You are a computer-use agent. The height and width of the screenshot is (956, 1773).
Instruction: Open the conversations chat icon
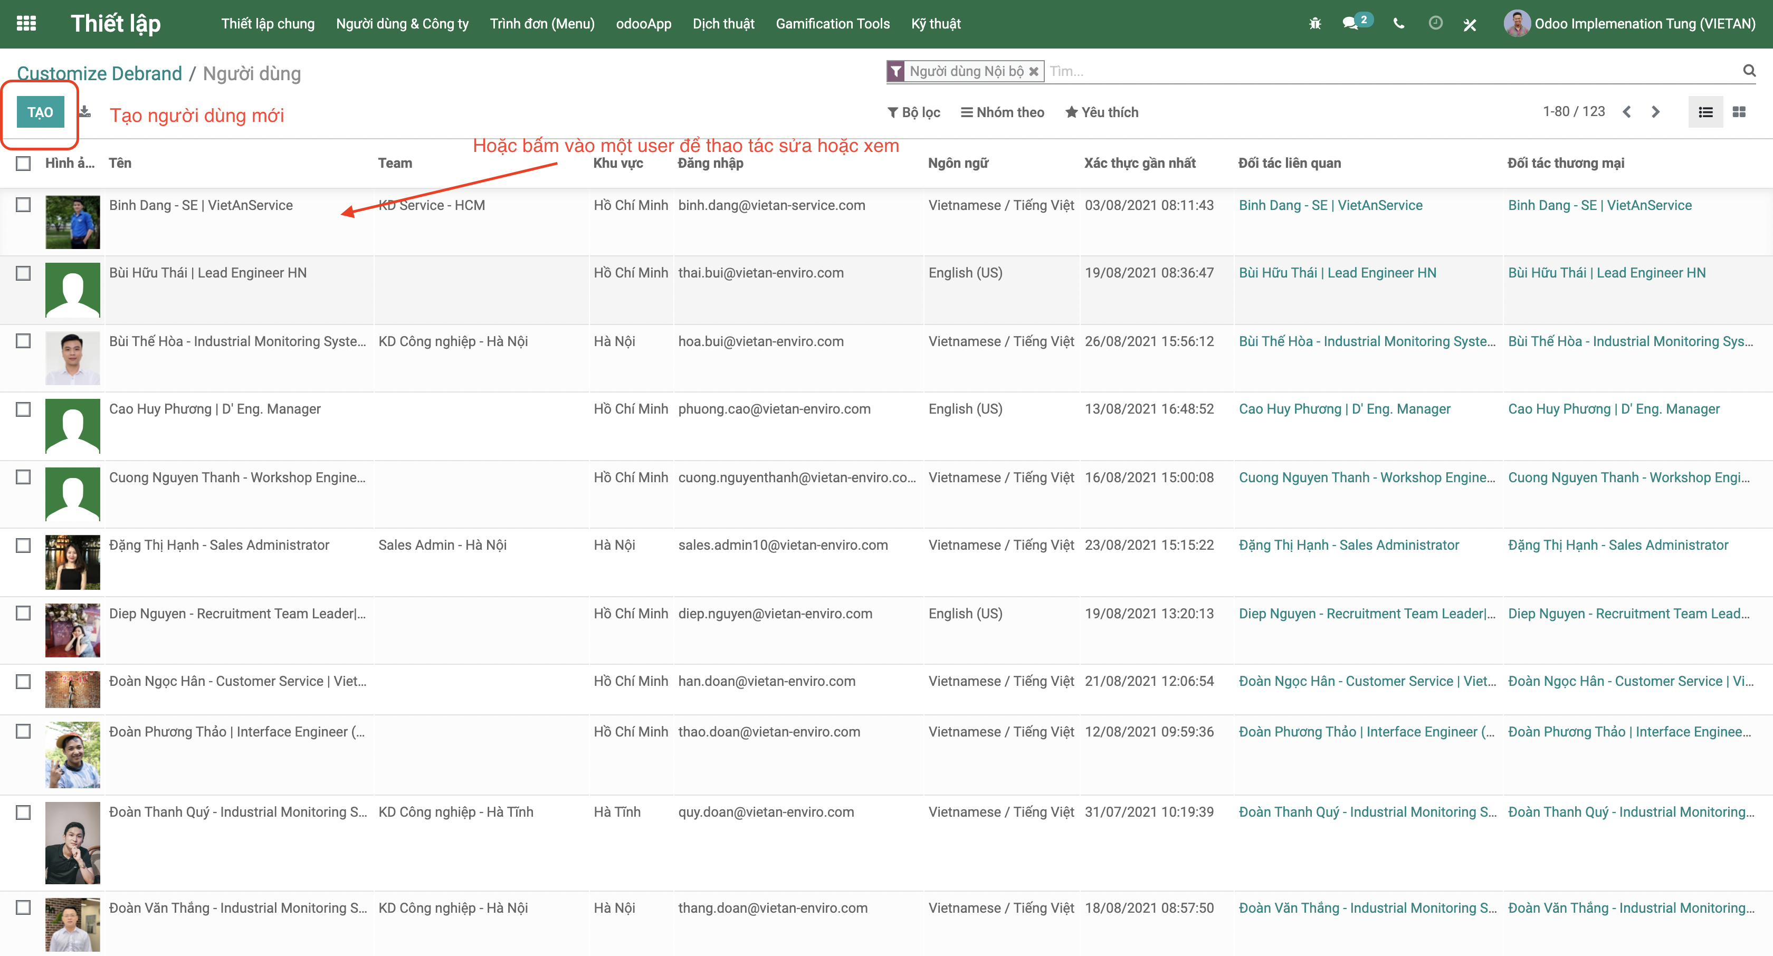[x=1350, y=23]
